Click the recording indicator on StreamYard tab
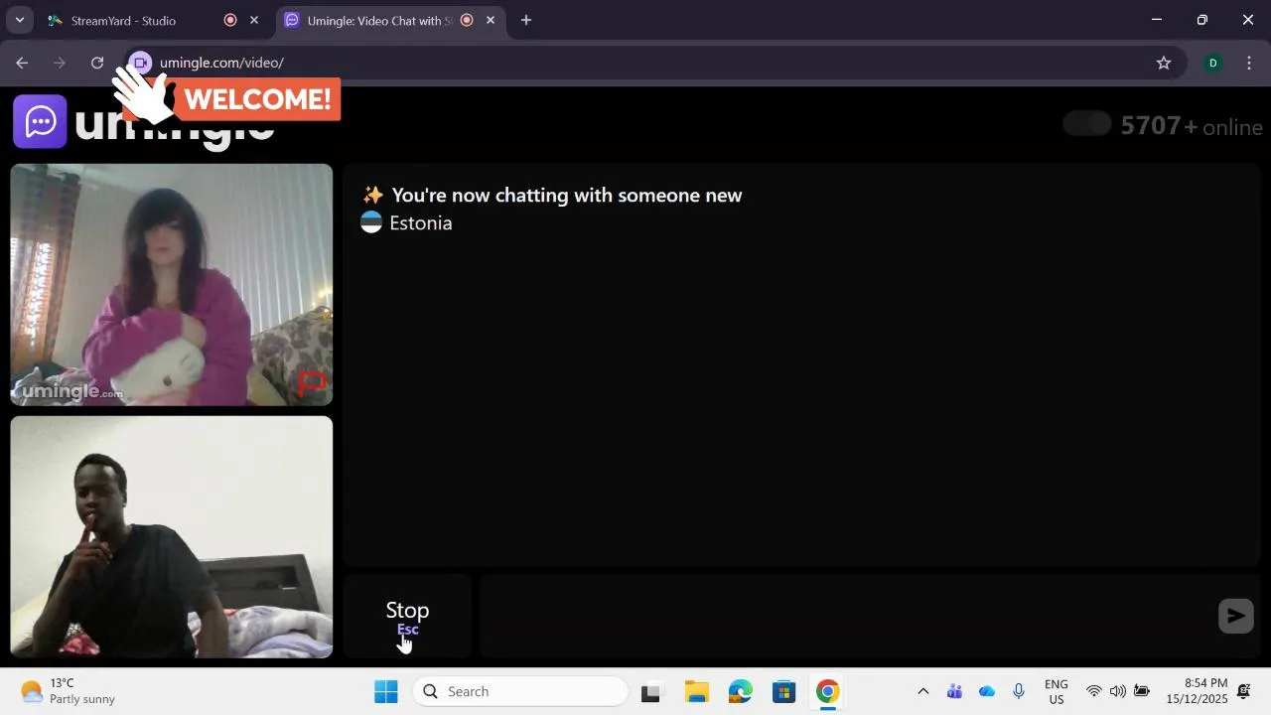This screenshot has width=1271, height=715. point(230,20)
